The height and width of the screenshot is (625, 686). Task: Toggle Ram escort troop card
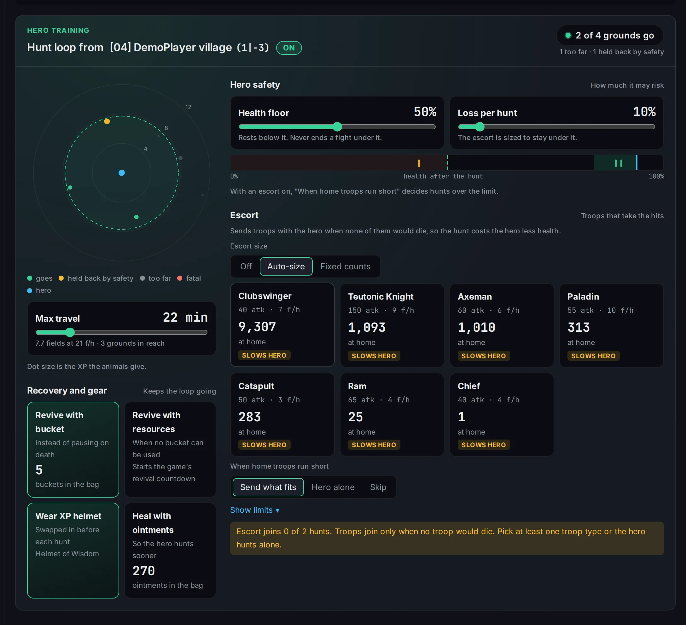click(392, 414)
